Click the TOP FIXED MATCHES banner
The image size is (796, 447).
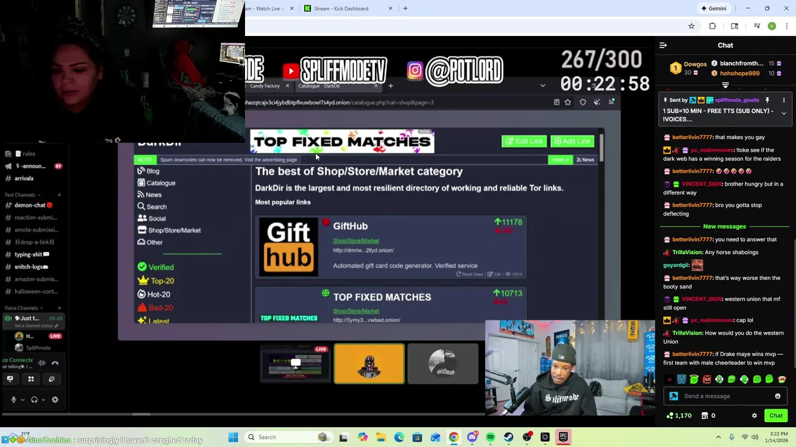tap(342, 142)
